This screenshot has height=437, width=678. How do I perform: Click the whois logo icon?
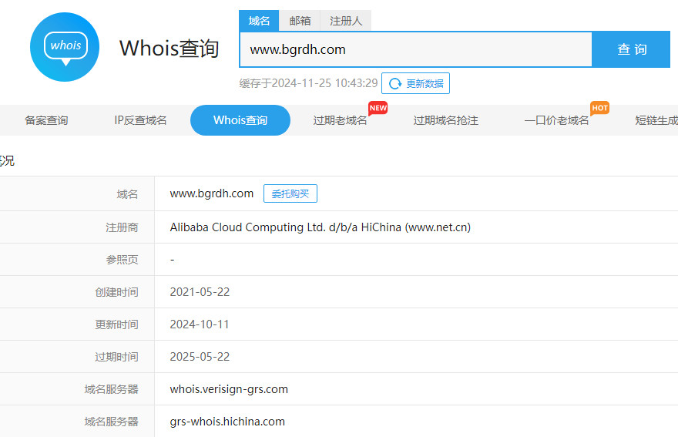(x=65, y=47)
